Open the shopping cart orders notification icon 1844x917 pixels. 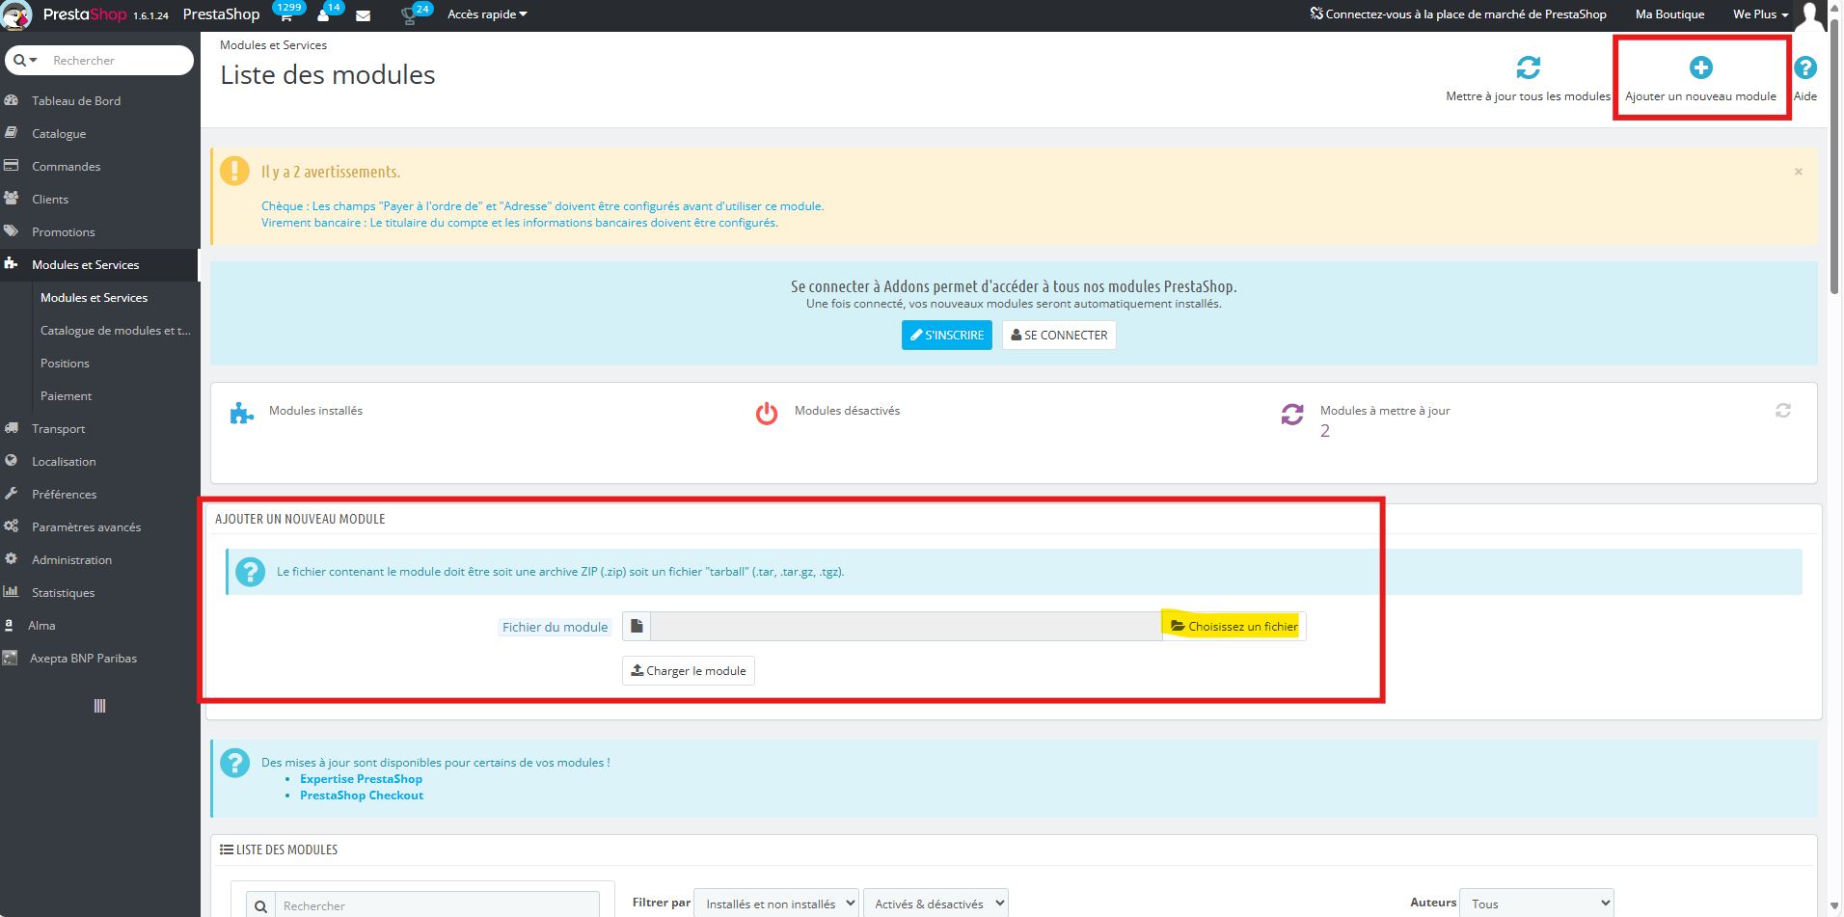pyautogui.click(x=285, y=15)
